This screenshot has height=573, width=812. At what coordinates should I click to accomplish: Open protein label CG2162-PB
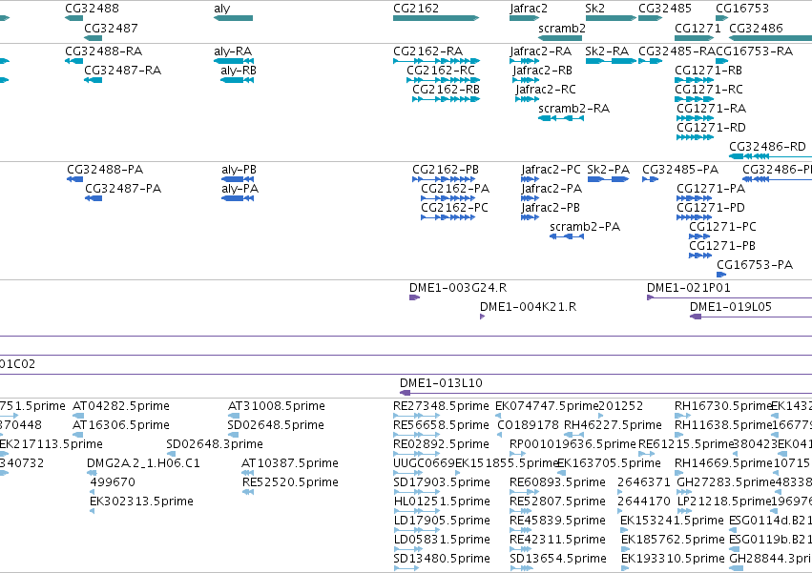(446, 170)
